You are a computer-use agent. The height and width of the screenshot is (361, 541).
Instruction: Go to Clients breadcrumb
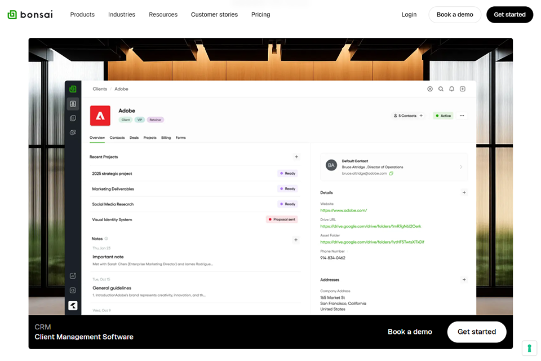(x=100, y=89)
